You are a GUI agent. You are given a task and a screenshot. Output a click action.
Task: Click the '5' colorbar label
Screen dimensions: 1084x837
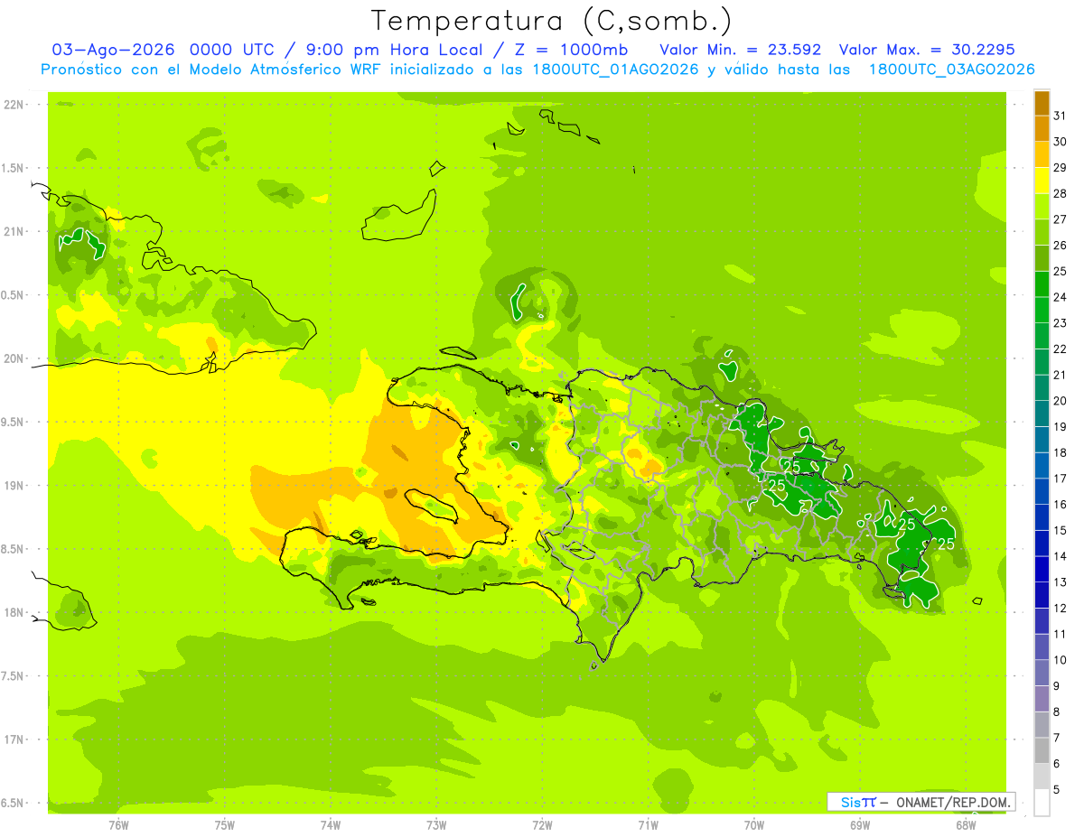(1057, 790)
